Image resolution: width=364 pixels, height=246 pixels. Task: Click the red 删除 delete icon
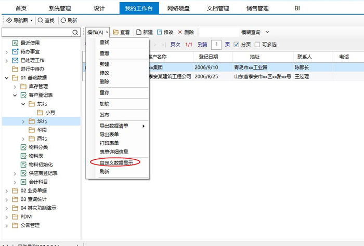[x=180, y=32]
